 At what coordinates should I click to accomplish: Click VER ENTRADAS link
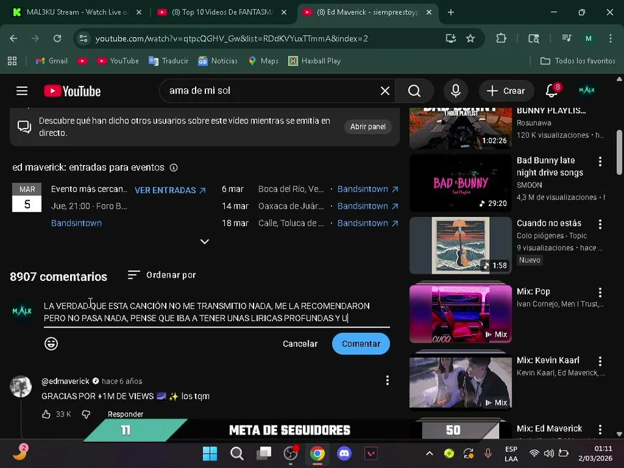[170, 190]
